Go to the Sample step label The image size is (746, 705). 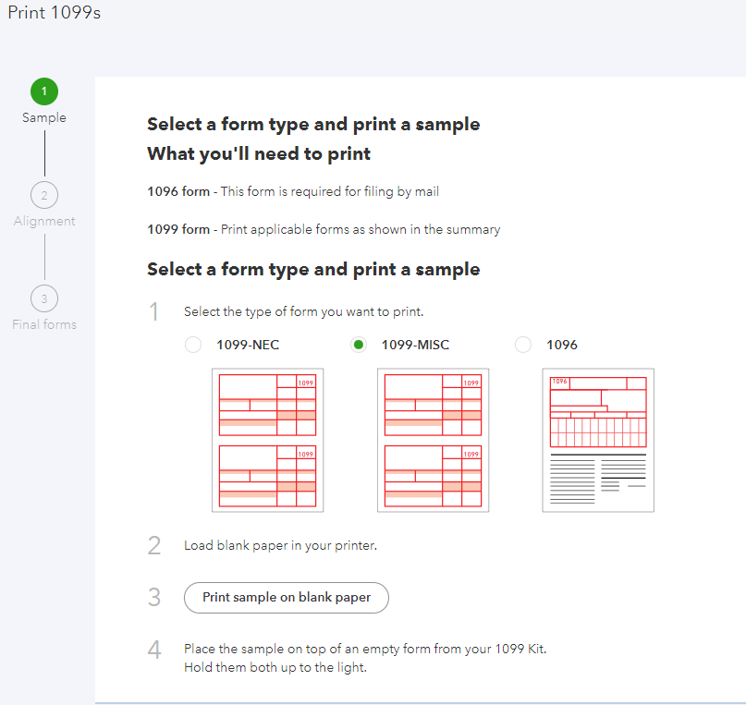(44, 117)
